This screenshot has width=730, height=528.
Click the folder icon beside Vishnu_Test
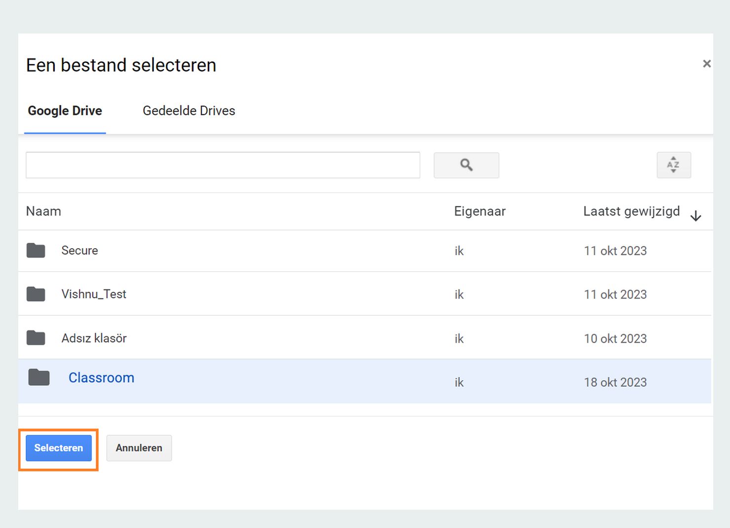tap(36, 294)
